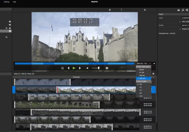The height and width of the screenshot is (132, 189).
Task: Choose Full preview quality
Action: [x=143, y=84]
